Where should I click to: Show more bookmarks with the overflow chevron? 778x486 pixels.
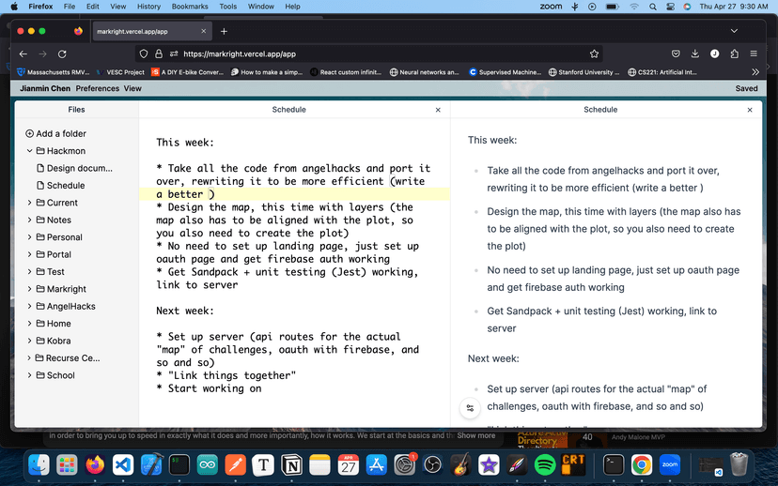point(755,72)
